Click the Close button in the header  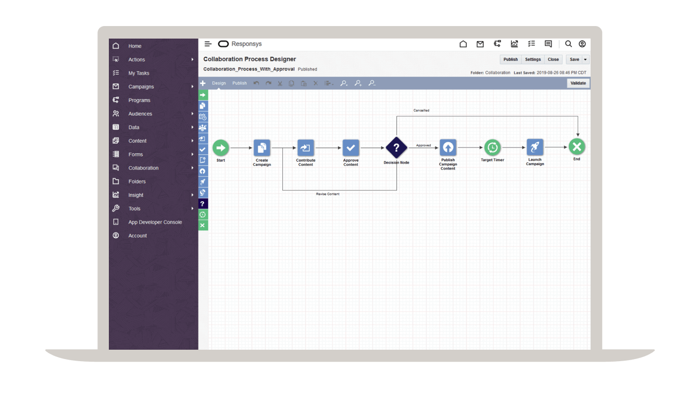tap(553, 59)
